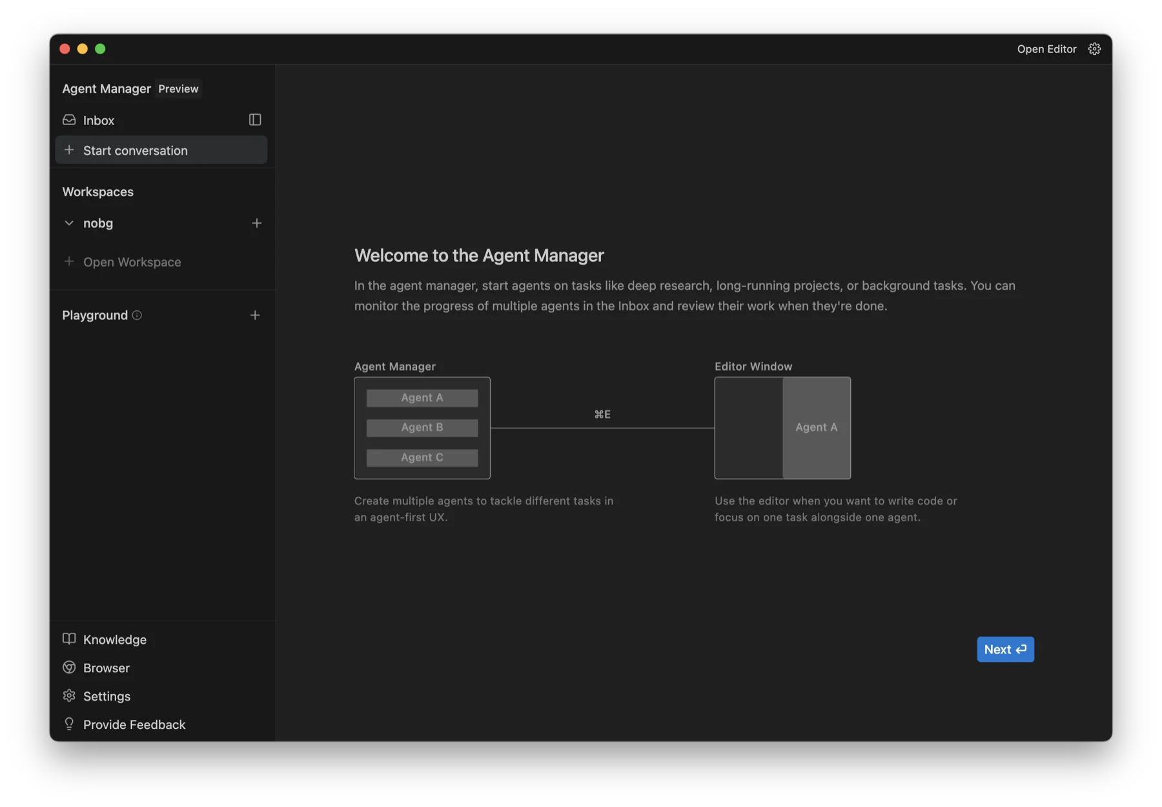Click the Agent A box in the Editor diagram
The width and height of the screenshot is (1162, 807).
[x=816, y=428]
